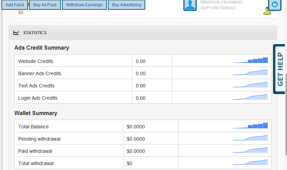Click the Statistics line chart icon
The image size is (287, 170).
point(16,33)
